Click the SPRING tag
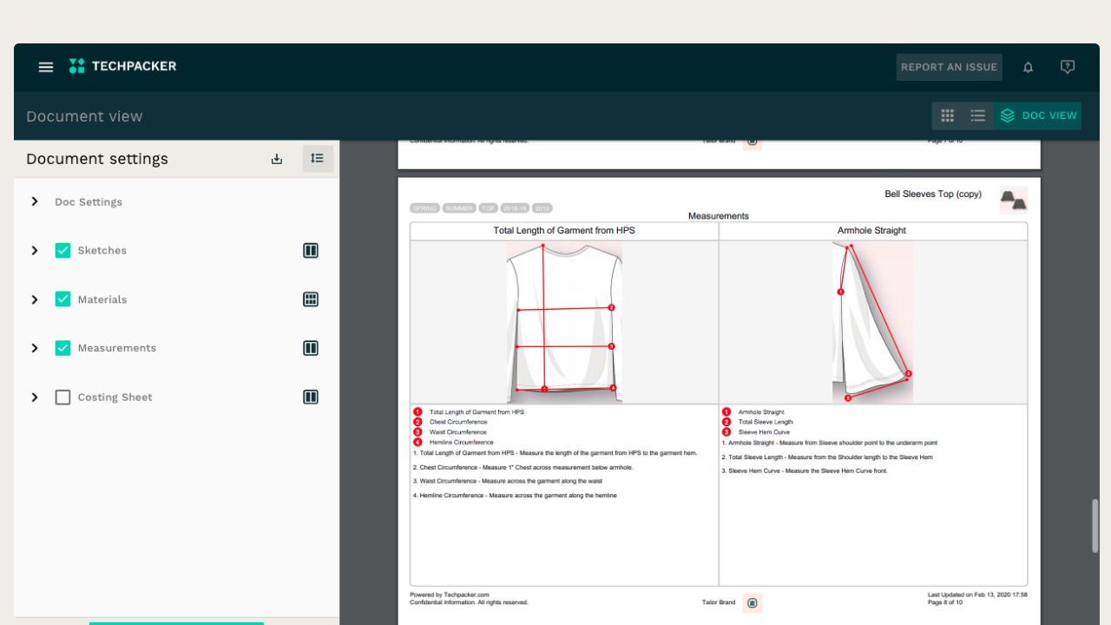Viewport: 1111px width, 625px height. coord(424,208)
